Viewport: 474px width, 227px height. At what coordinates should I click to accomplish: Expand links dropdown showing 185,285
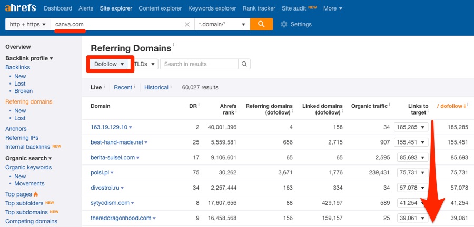pos(411,127)
